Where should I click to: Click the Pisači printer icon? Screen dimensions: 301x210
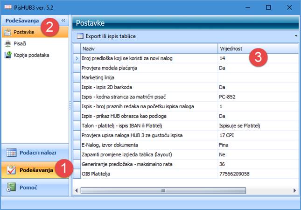(x=7, y=44)
